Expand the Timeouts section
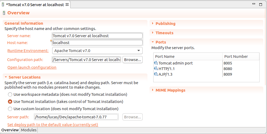This screenshot has height=134, width=267. click(153, 33)
